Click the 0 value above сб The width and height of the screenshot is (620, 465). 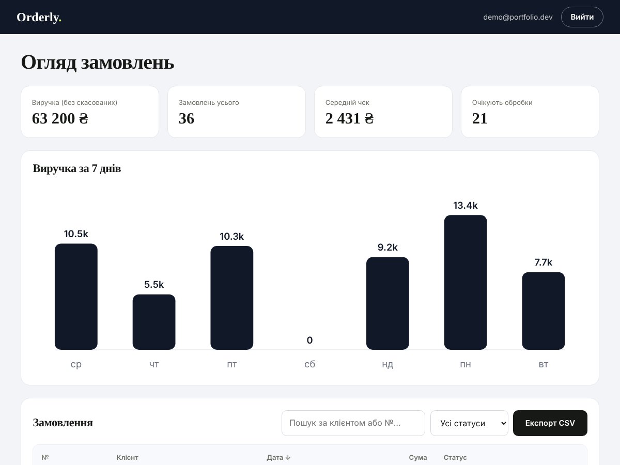pyautogui.click(x=309, y=340)
